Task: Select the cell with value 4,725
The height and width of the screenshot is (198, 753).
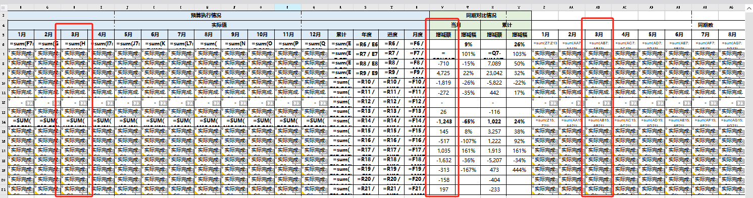Action: tap(443, 74)
